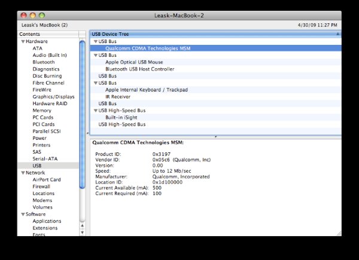Viewport: 359px width, 260px height.
Task: Select Modems in the sidebar
Action: coord(42,200)
